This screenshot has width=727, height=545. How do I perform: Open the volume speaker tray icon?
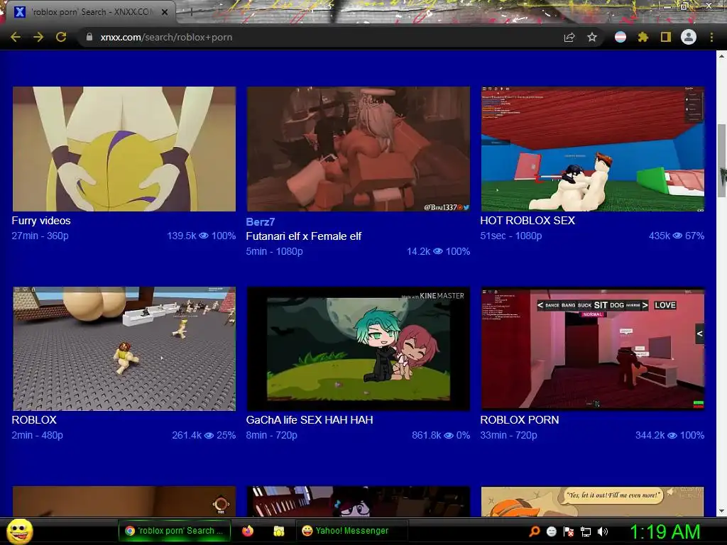pos(603,532)
